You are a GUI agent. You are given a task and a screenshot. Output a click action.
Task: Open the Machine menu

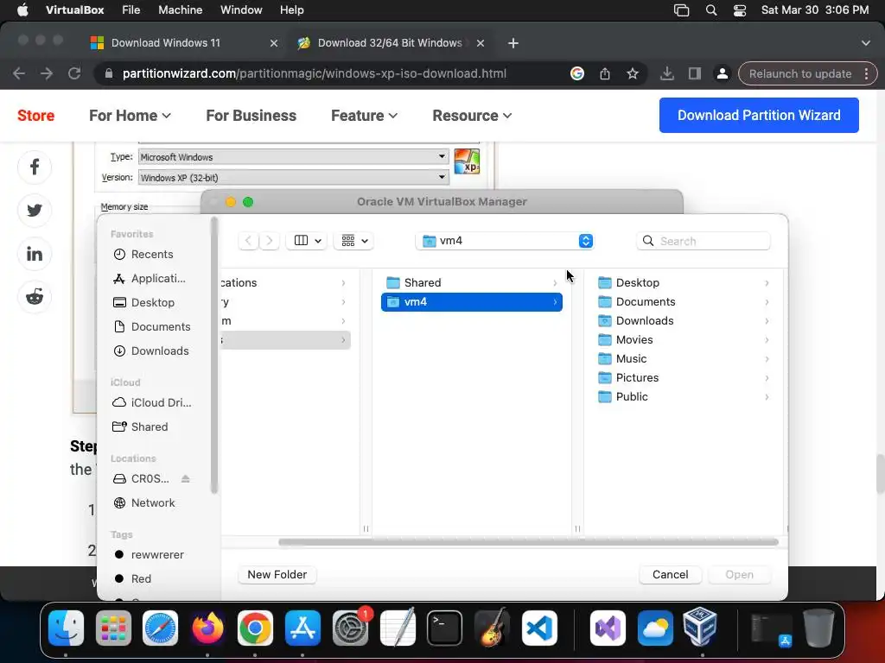(x=180, y=10)
